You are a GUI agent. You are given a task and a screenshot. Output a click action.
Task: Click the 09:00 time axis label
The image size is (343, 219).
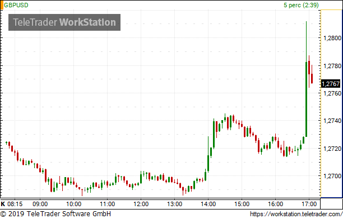click(40, 204)
